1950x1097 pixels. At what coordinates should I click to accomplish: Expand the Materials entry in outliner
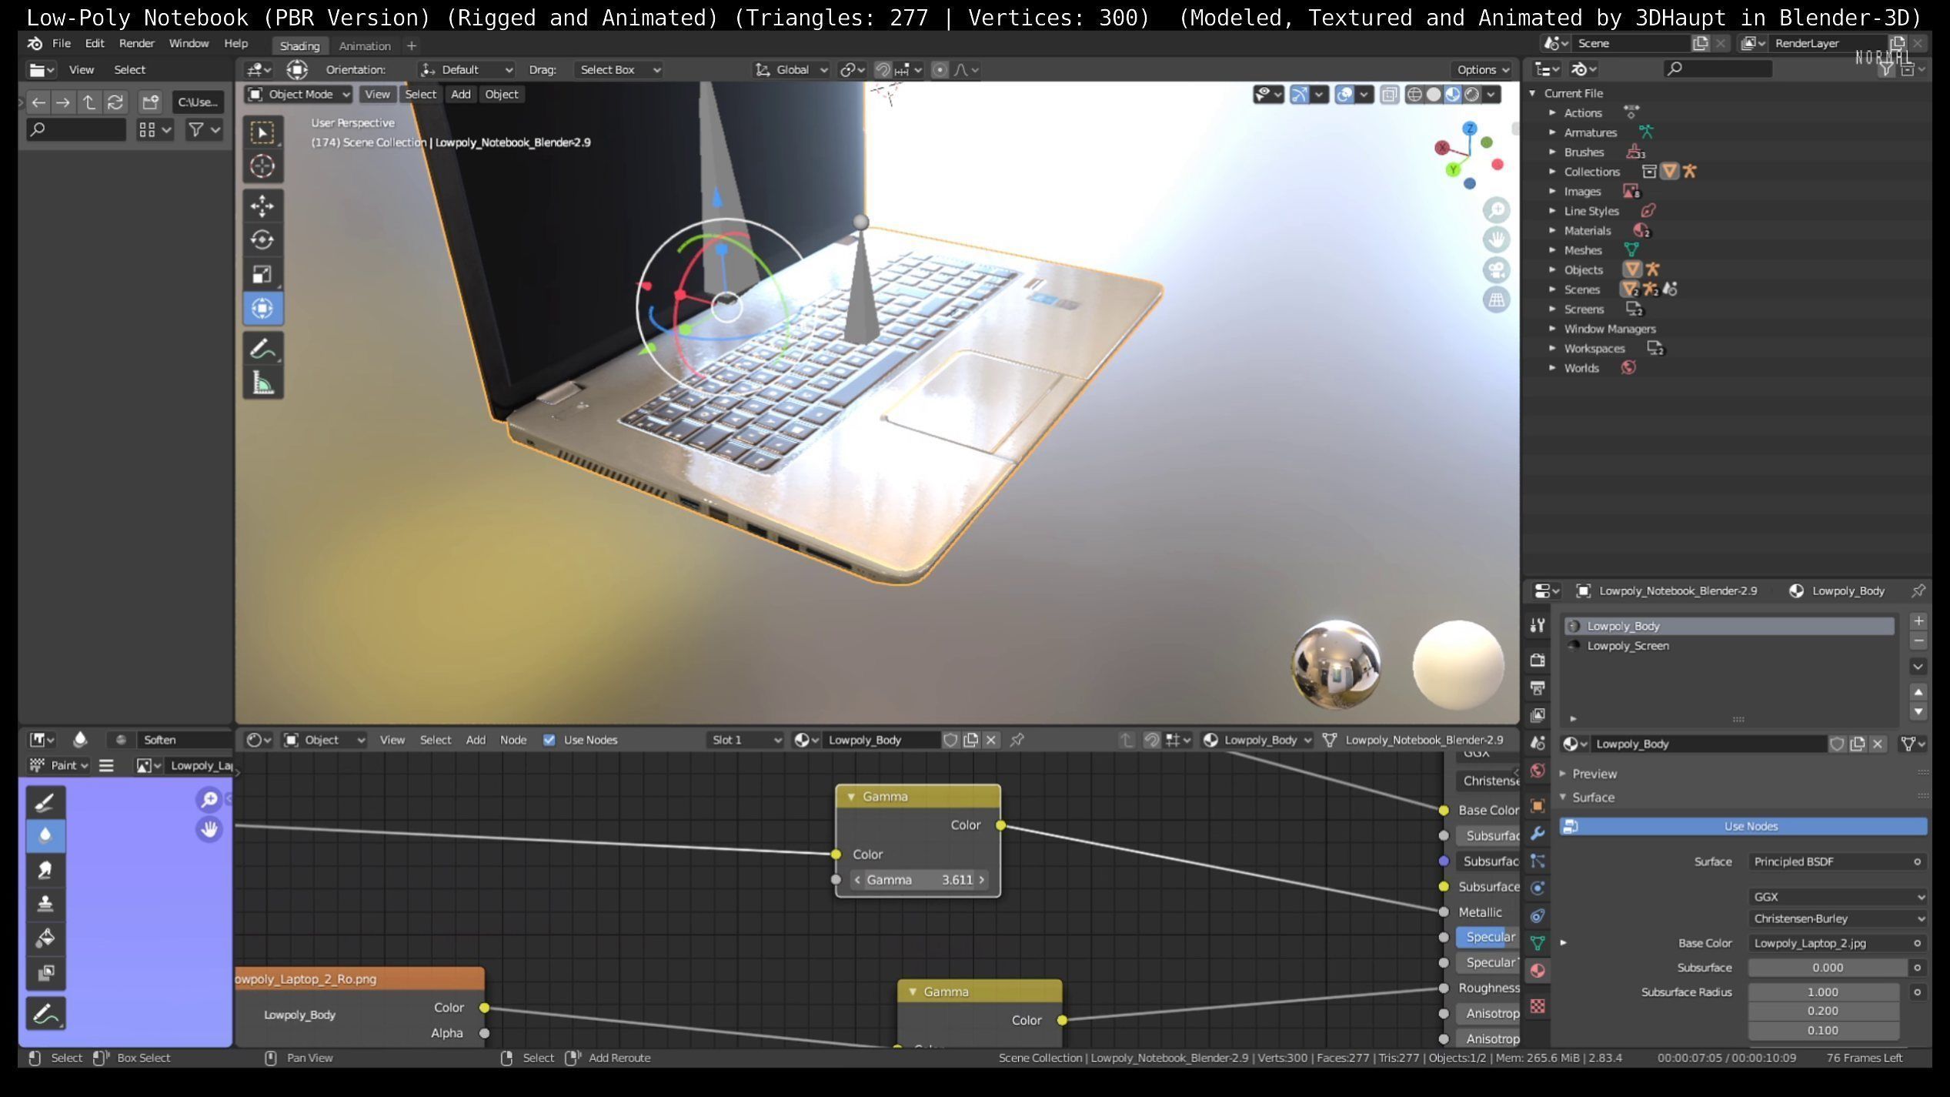pos(1552,230)
